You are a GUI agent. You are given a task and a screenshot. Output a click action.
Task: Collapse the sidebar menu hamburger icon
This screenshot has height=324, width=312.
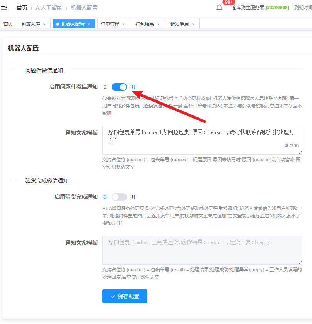point(4,8)
